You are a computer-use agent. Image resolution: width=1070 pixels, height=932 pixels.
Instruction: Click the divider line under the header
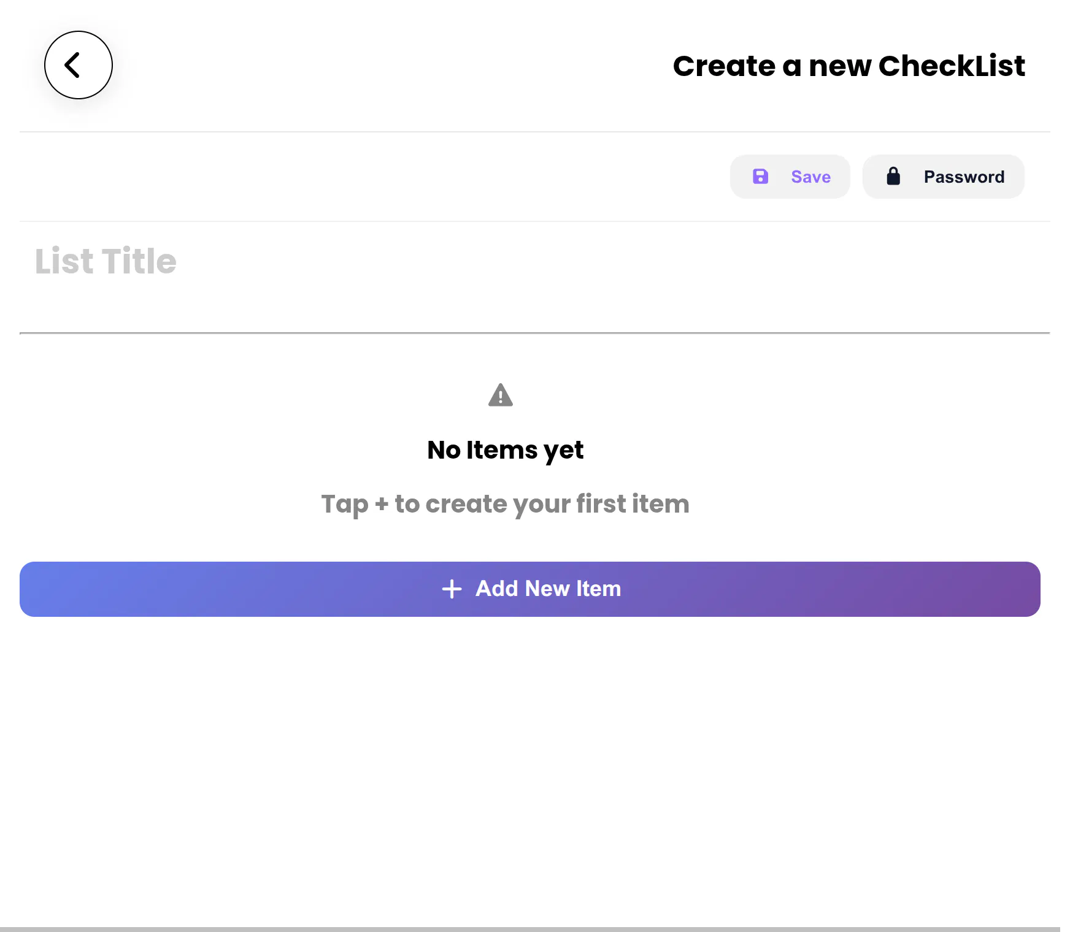(534, 132)
